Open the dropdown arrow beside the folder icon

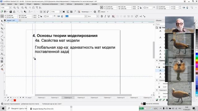coord(8,12)
